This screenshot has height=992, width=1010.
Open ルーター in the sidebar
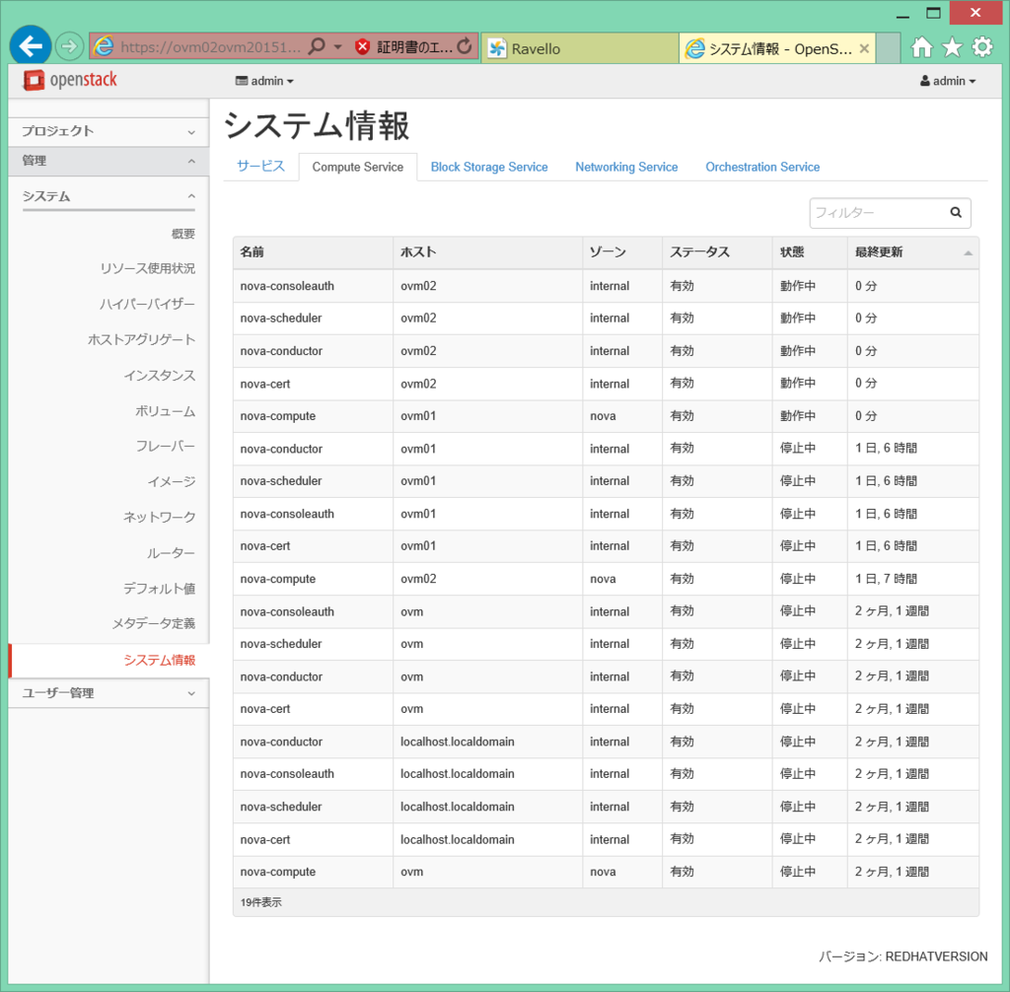[x=171, y=553]
